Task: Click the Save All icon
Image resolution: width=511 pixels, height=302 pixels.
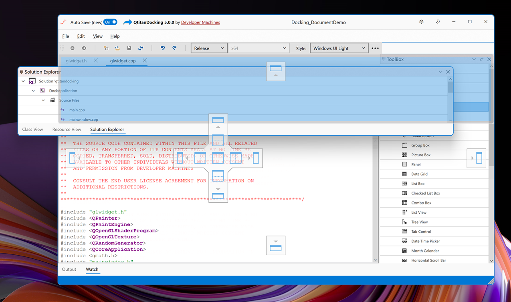Action: (x=141, y=48)
